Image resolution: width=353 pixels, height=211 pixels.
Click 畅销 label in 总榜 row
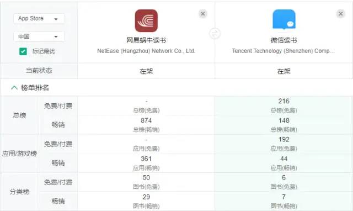(x=58, y=125)
